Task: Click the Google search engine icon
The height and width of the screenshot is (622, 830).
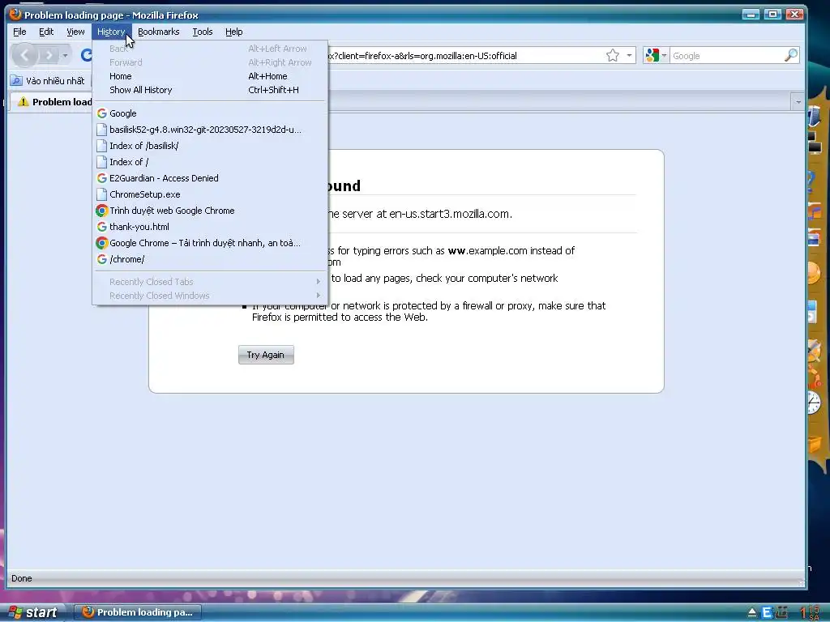Action: click(x=652, y=56)
